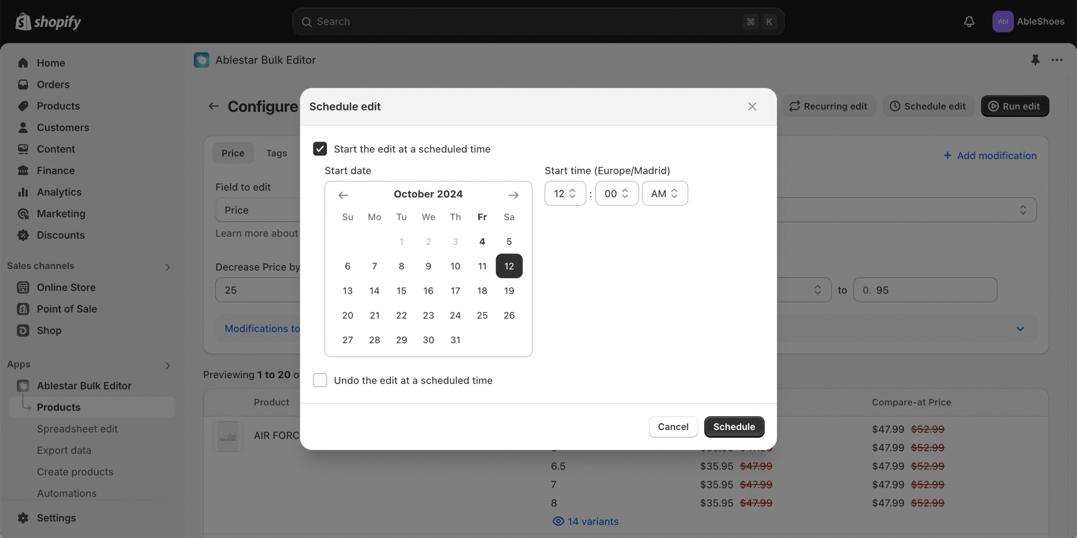Expand the Sales channels section
The height and width of the screenshot is (538, 1077).
(168, 267)
